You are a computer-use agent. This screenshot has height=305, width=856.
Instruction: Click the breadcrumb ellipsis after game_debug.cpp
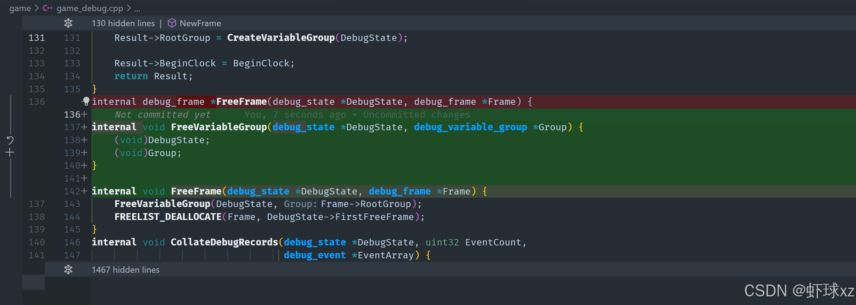click(137, 9)
